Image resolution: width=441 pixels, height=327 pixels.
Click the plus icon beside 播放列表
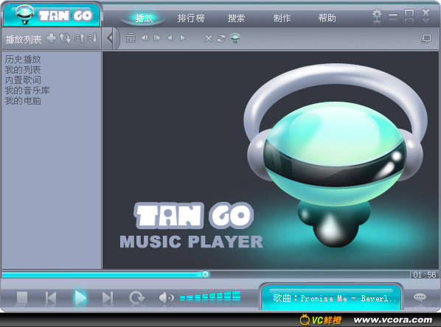pyautogui.click(x=51, y=38)
